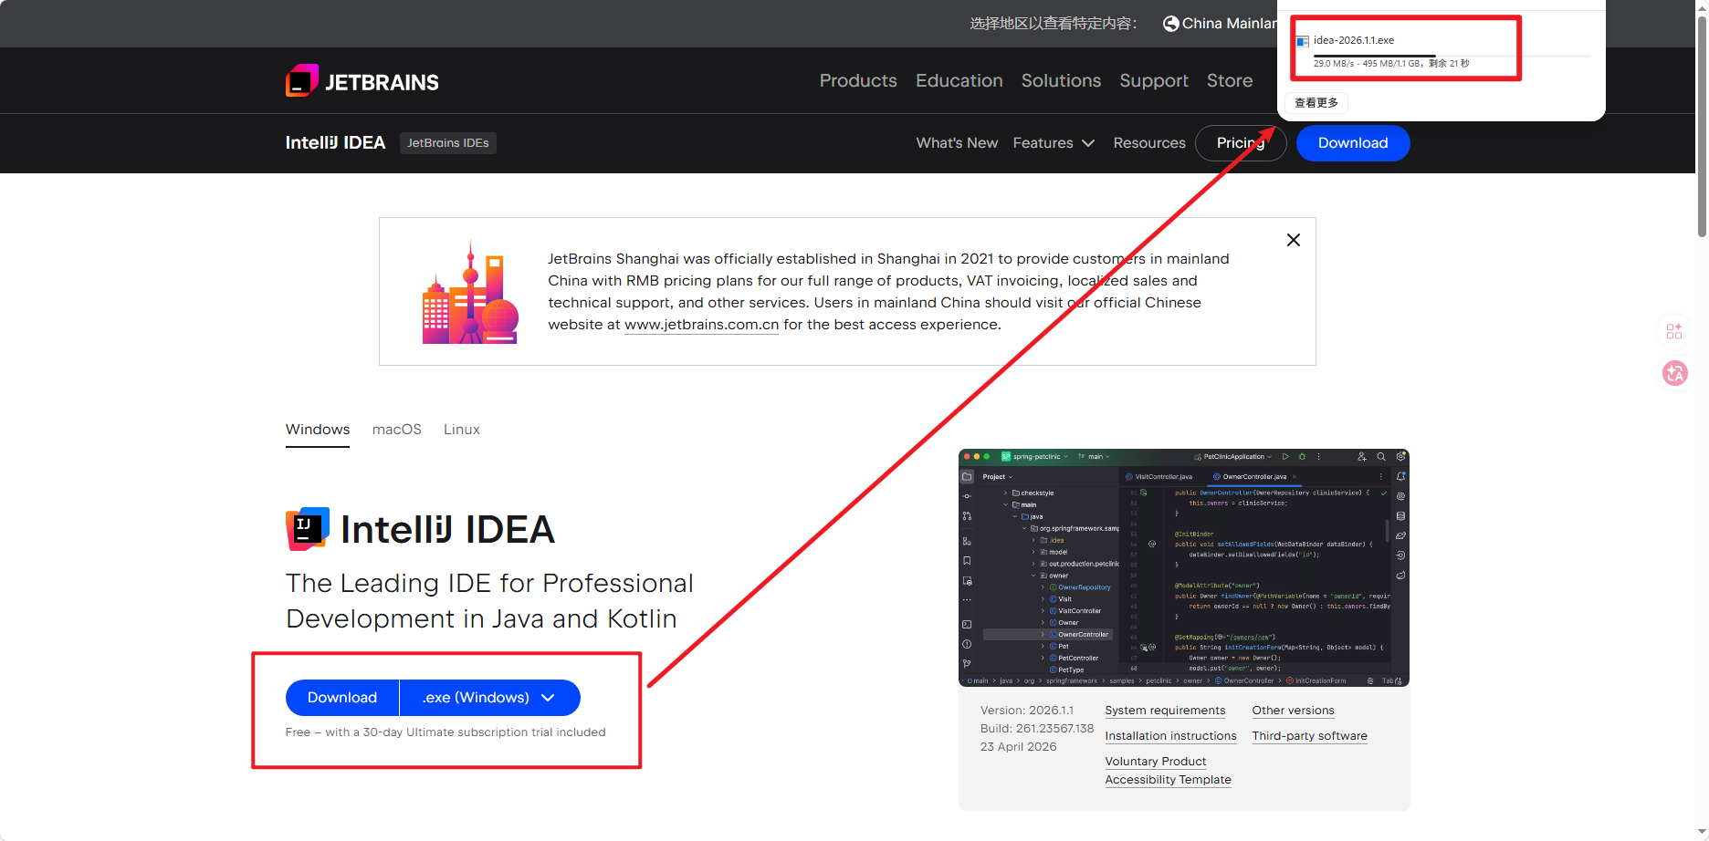Open the Solutions menu
Image resolution: width=1709 pixels, height=841 pixels.
coord(1062,80)
